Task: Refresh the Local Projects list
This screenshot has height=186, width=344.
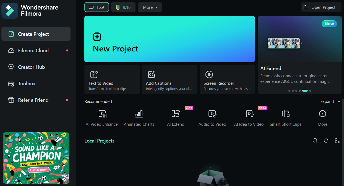Action: 326,141
